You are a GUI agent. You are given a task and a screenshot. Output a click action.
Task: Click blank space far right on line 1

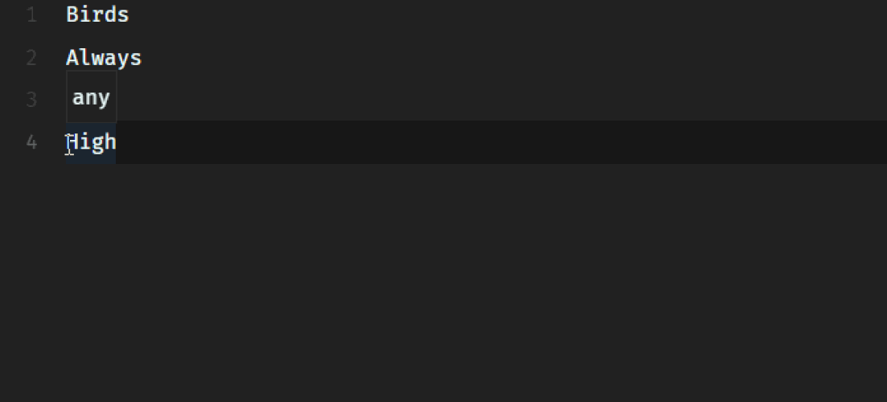pos(792,14)
